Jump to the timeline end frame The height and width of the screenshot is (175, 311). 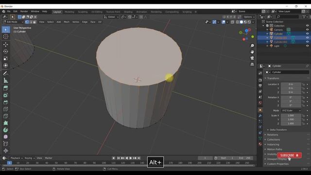point(139,158)
